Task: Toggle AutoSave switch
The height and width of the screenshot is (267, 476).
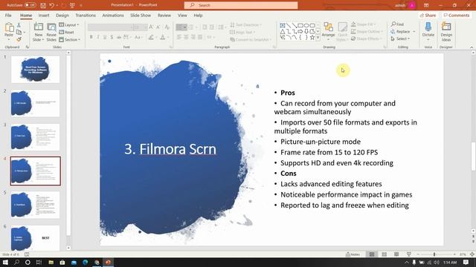Action: pos(30,5)
